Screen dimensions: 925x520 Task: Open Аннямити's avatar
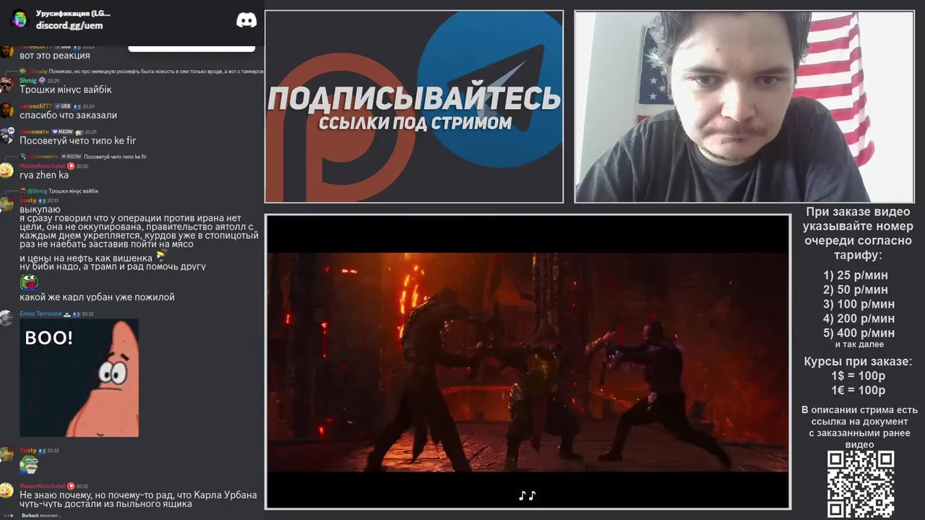(x=7, y=136)
